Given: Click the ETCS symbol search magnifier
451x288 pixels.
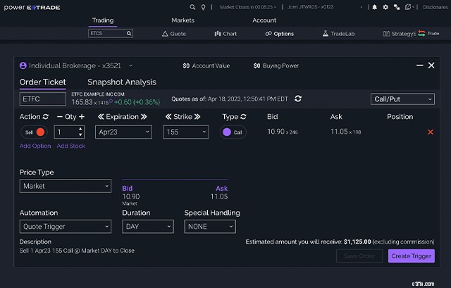Looking at the screenshot, I should (x=129, y=33).
